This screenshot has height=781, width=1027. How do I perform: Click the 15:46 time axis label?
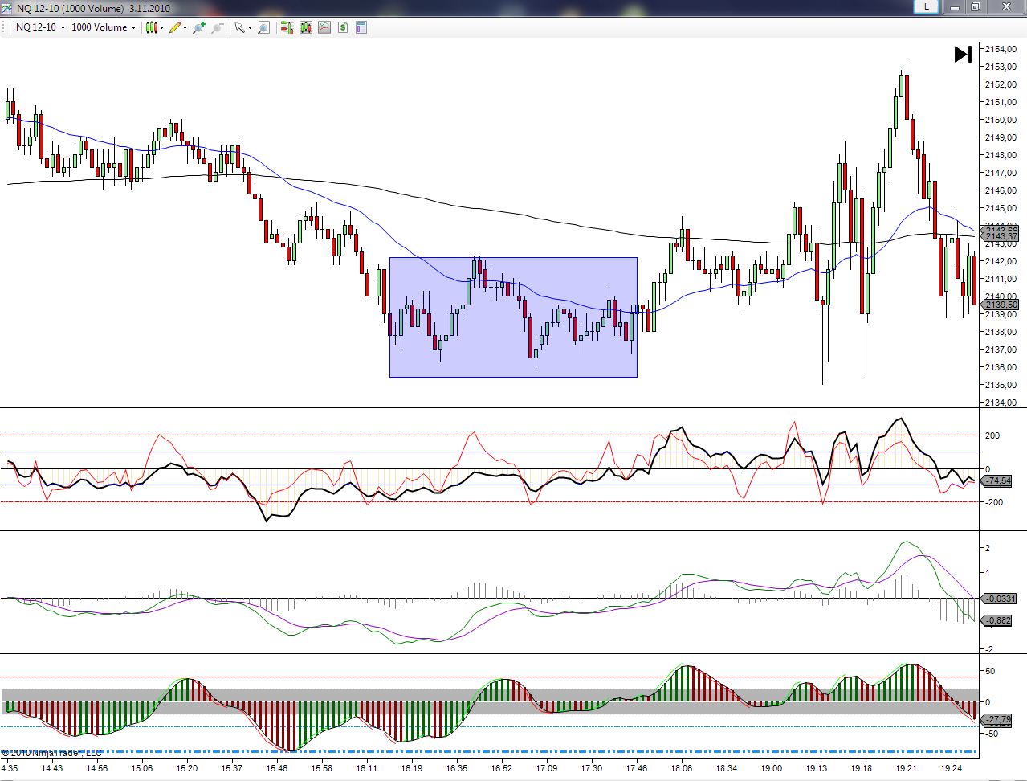point(277,768)
